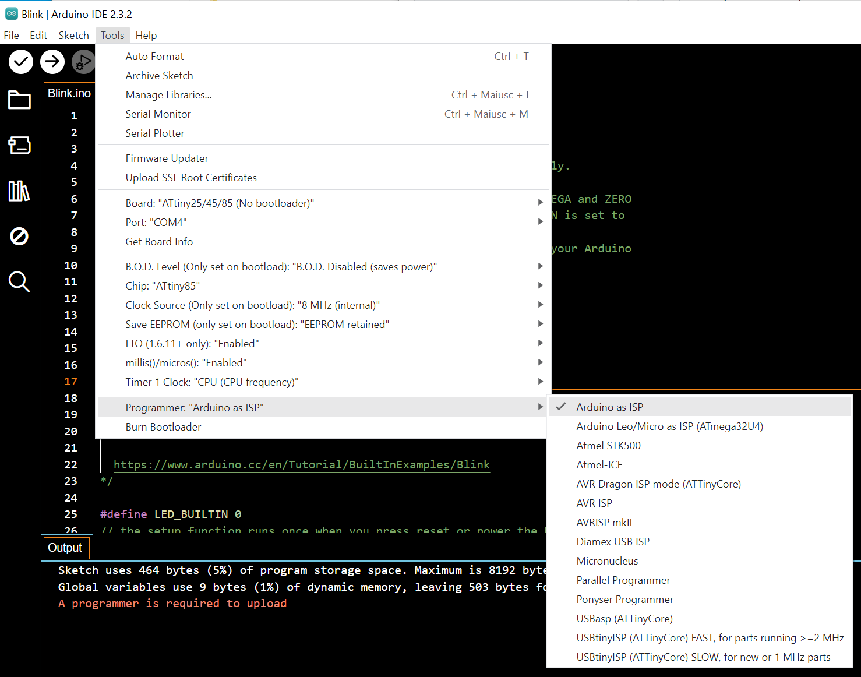Image resolution: width=861 pixels, height=677 pixels.
Task: Open the Sketchbook folder sidebar icon
Action: tap(19, 100)
